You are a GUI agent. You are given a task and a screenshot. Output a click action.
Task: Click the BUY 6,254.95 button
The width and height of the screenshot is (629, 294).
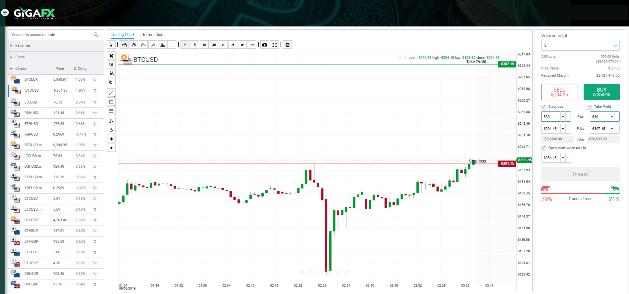(x=601, y=92)
